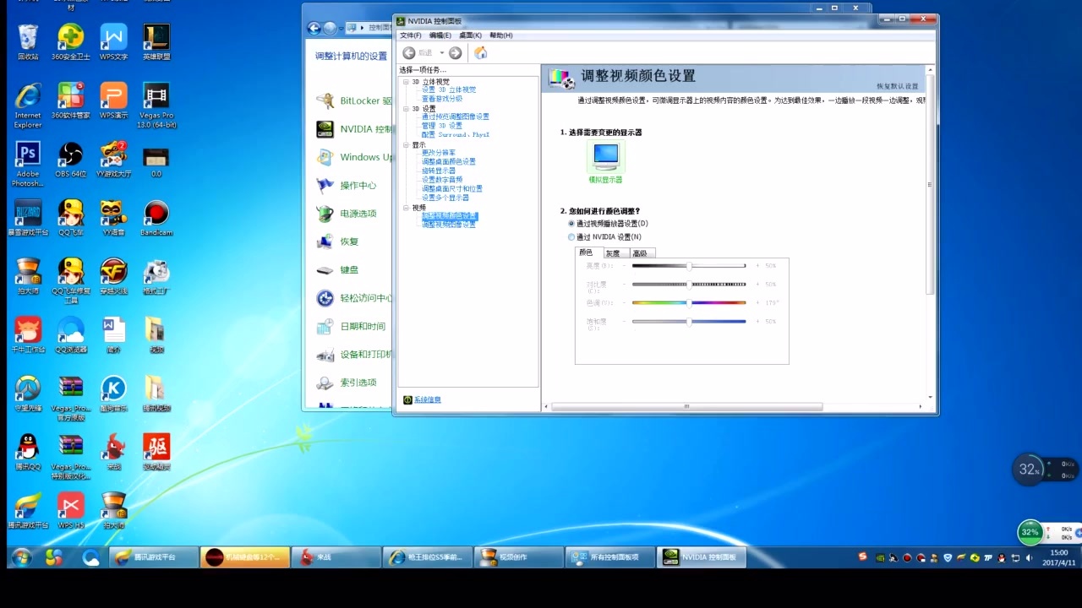Open 配置 Surround、PhysX task link
The height and width of the screenshot is (608, 1082).
pyautogui.click(x=456, y=135)
